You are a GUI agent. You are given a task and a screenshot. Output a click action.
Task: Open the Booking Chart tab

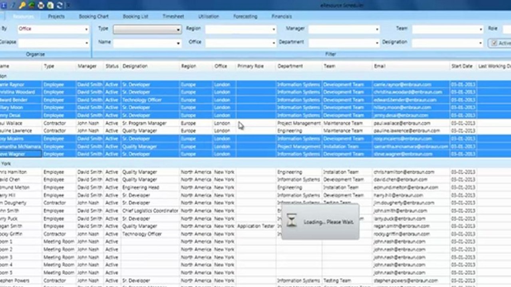(x=93, y=16)
